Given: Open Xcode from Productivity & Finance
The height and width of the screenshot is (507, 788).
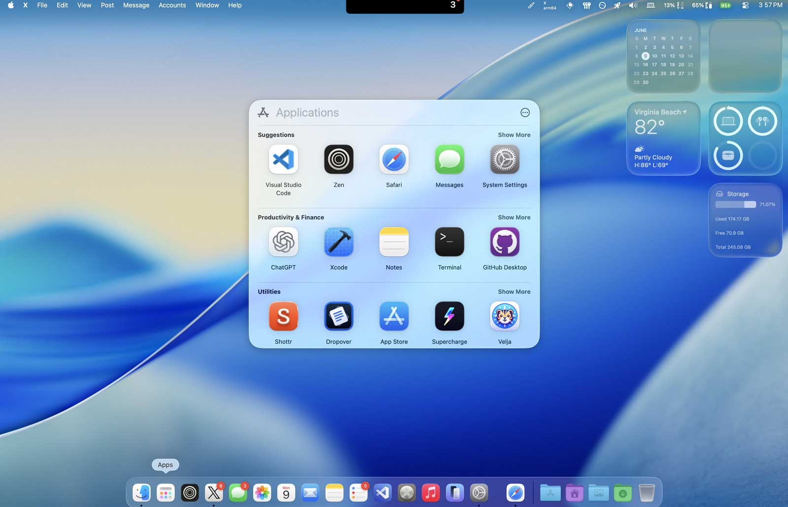Looking at the screenshot, I should pos(339,242).
